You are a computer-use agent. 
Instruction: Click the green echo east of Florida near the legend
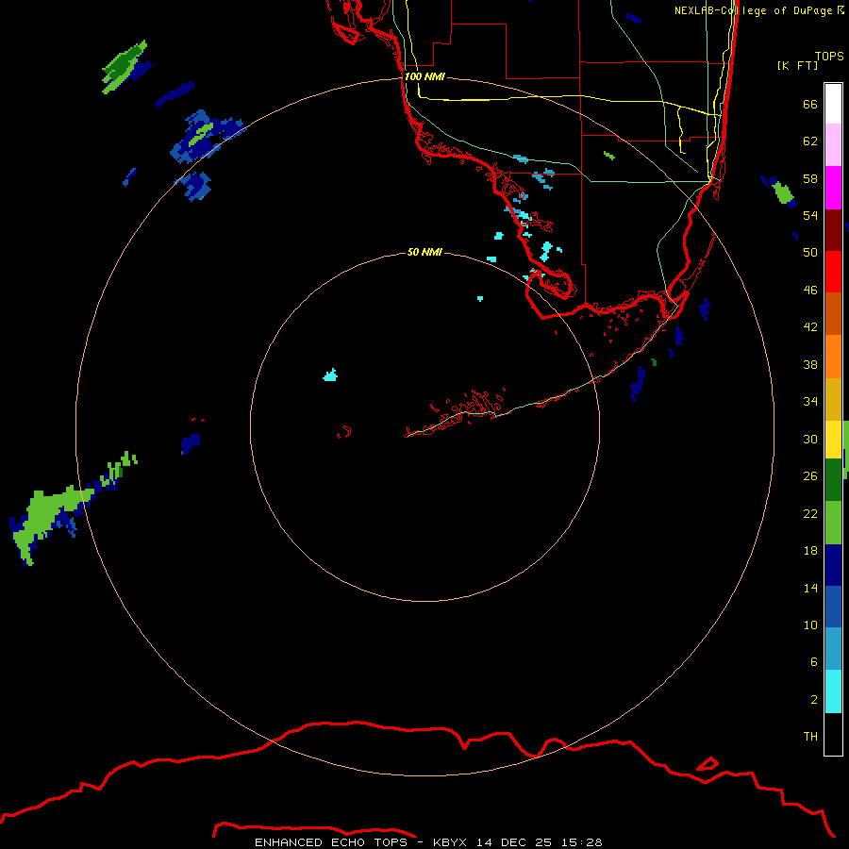tap(783, 192)
